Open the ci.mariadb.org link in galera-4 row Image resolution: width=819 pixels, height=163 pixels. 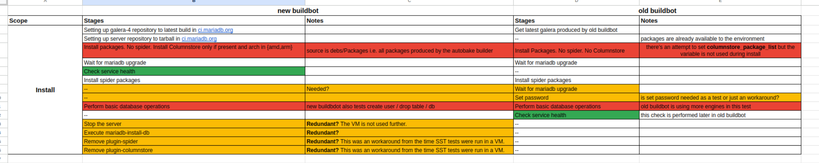[215, 30]
